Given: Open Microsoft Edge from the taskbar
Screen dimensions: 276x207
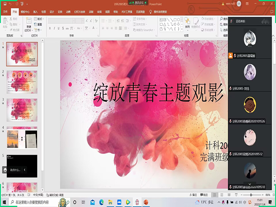Looking at the screenshot, I should pos(102,202).
